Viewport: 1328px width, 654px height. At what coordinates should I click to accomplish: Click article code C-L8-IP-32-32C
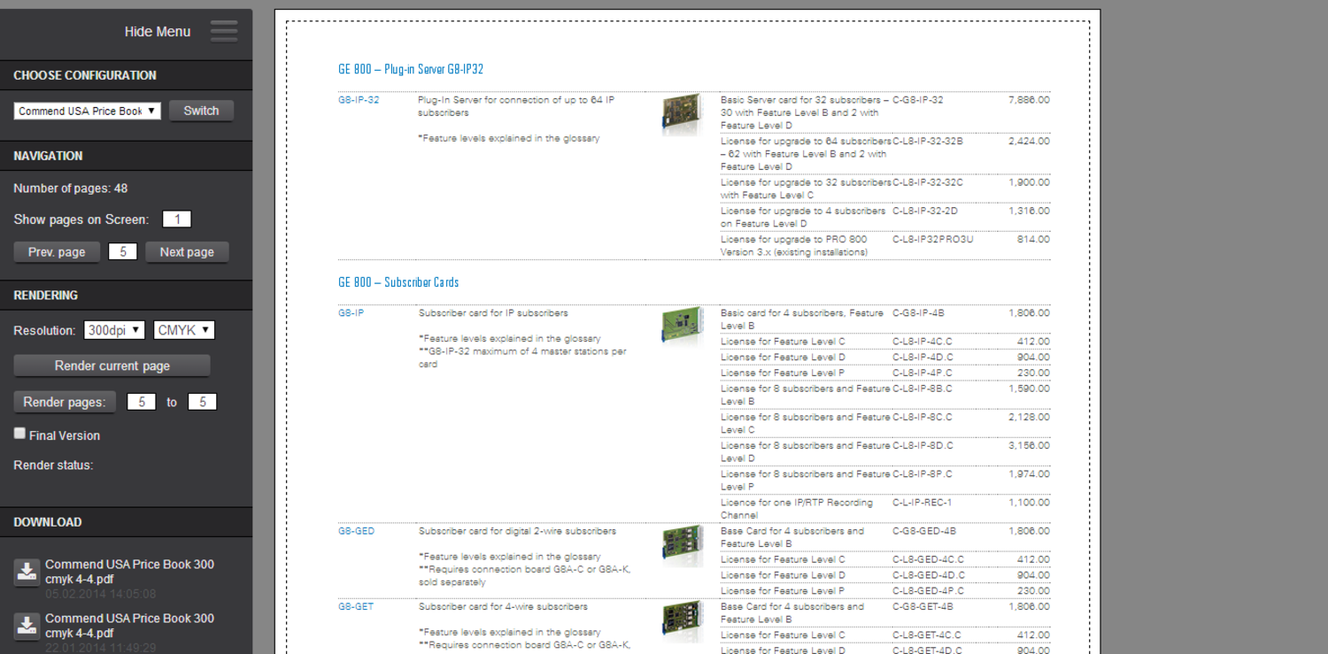click(928, 182)
